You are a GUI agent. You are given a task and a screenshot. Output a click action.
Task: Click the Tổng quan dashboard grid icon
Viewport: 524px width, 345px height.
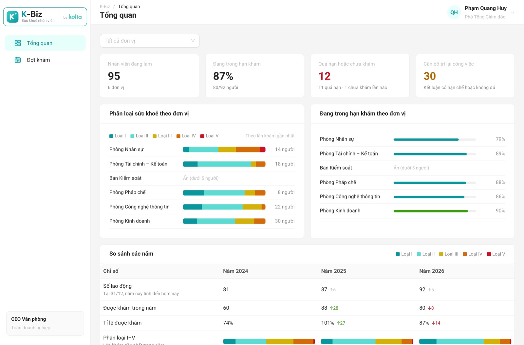coord(18,43)
